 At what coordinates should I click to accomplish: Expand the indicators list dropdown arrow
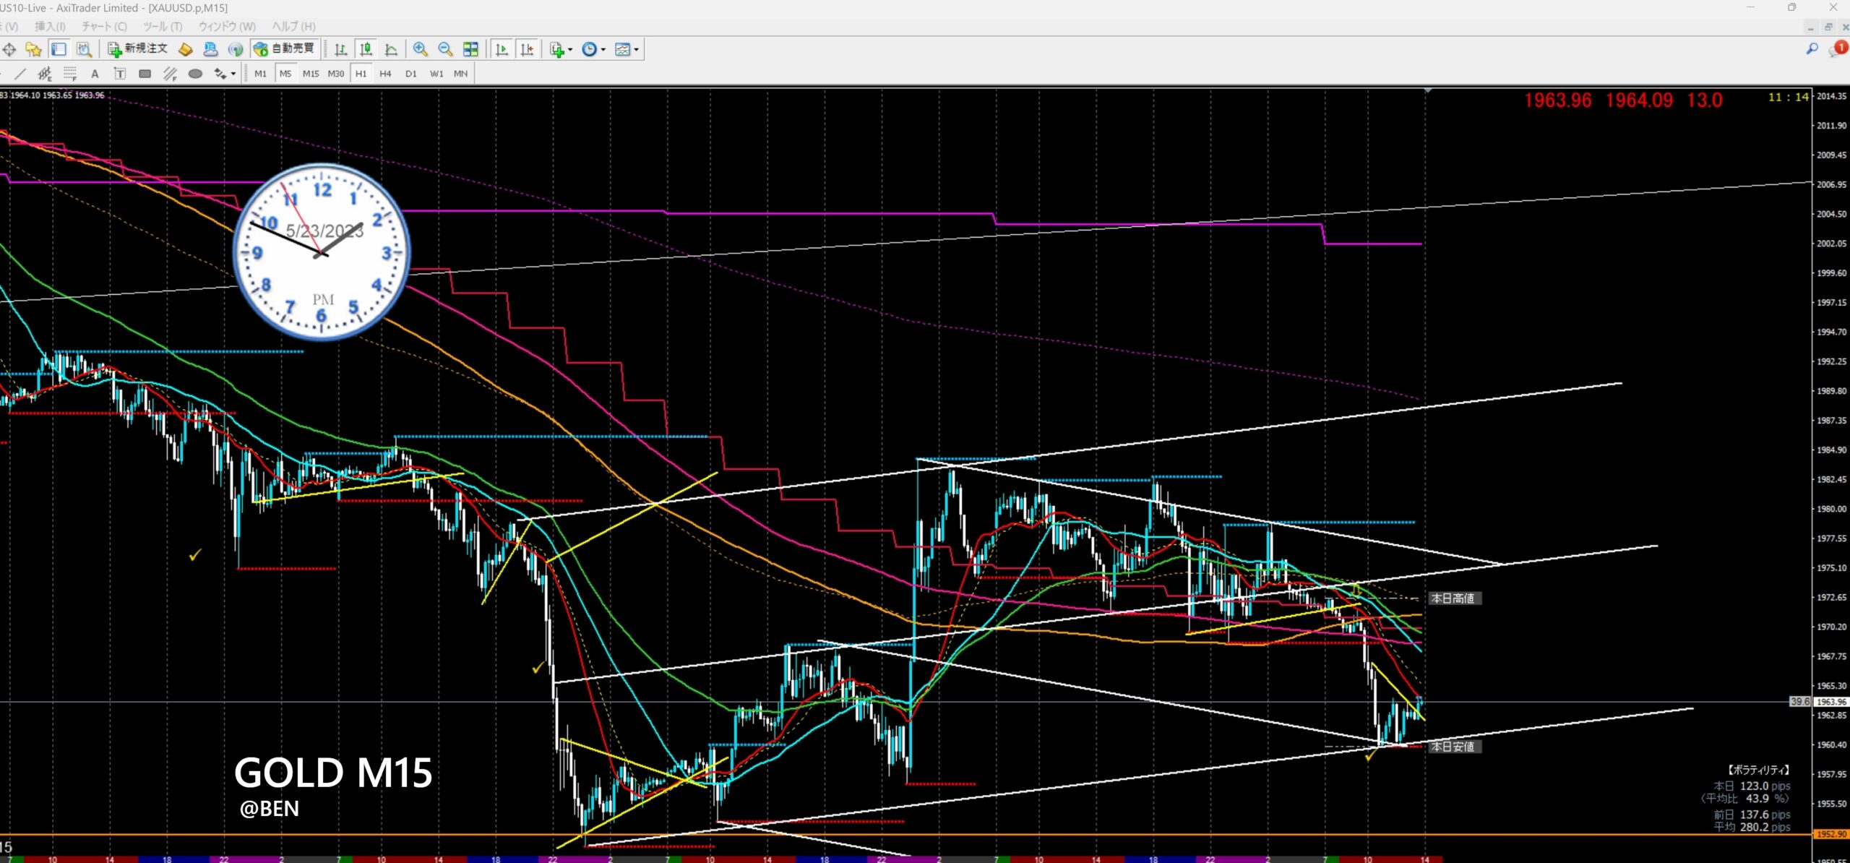[x=570, y=50]
